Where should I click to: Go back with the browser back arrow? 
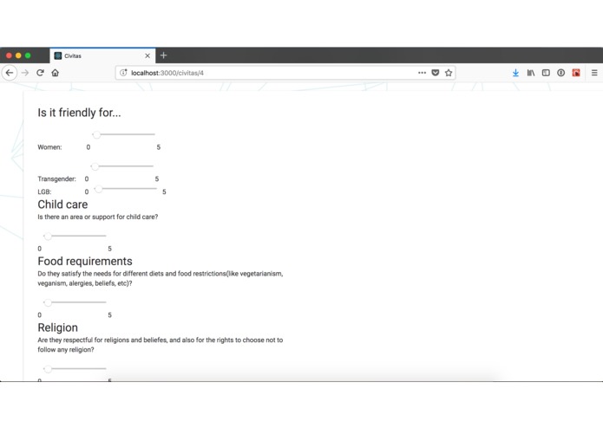pos(10,73)
